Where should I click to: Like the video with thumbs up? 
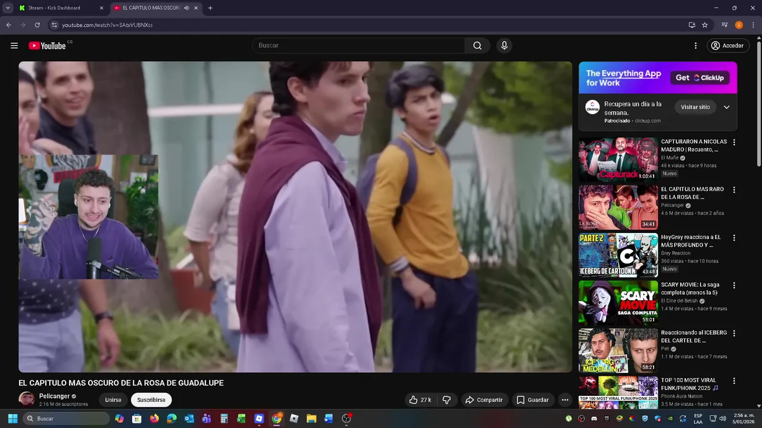pyautogui.click(x=420, y=400)
